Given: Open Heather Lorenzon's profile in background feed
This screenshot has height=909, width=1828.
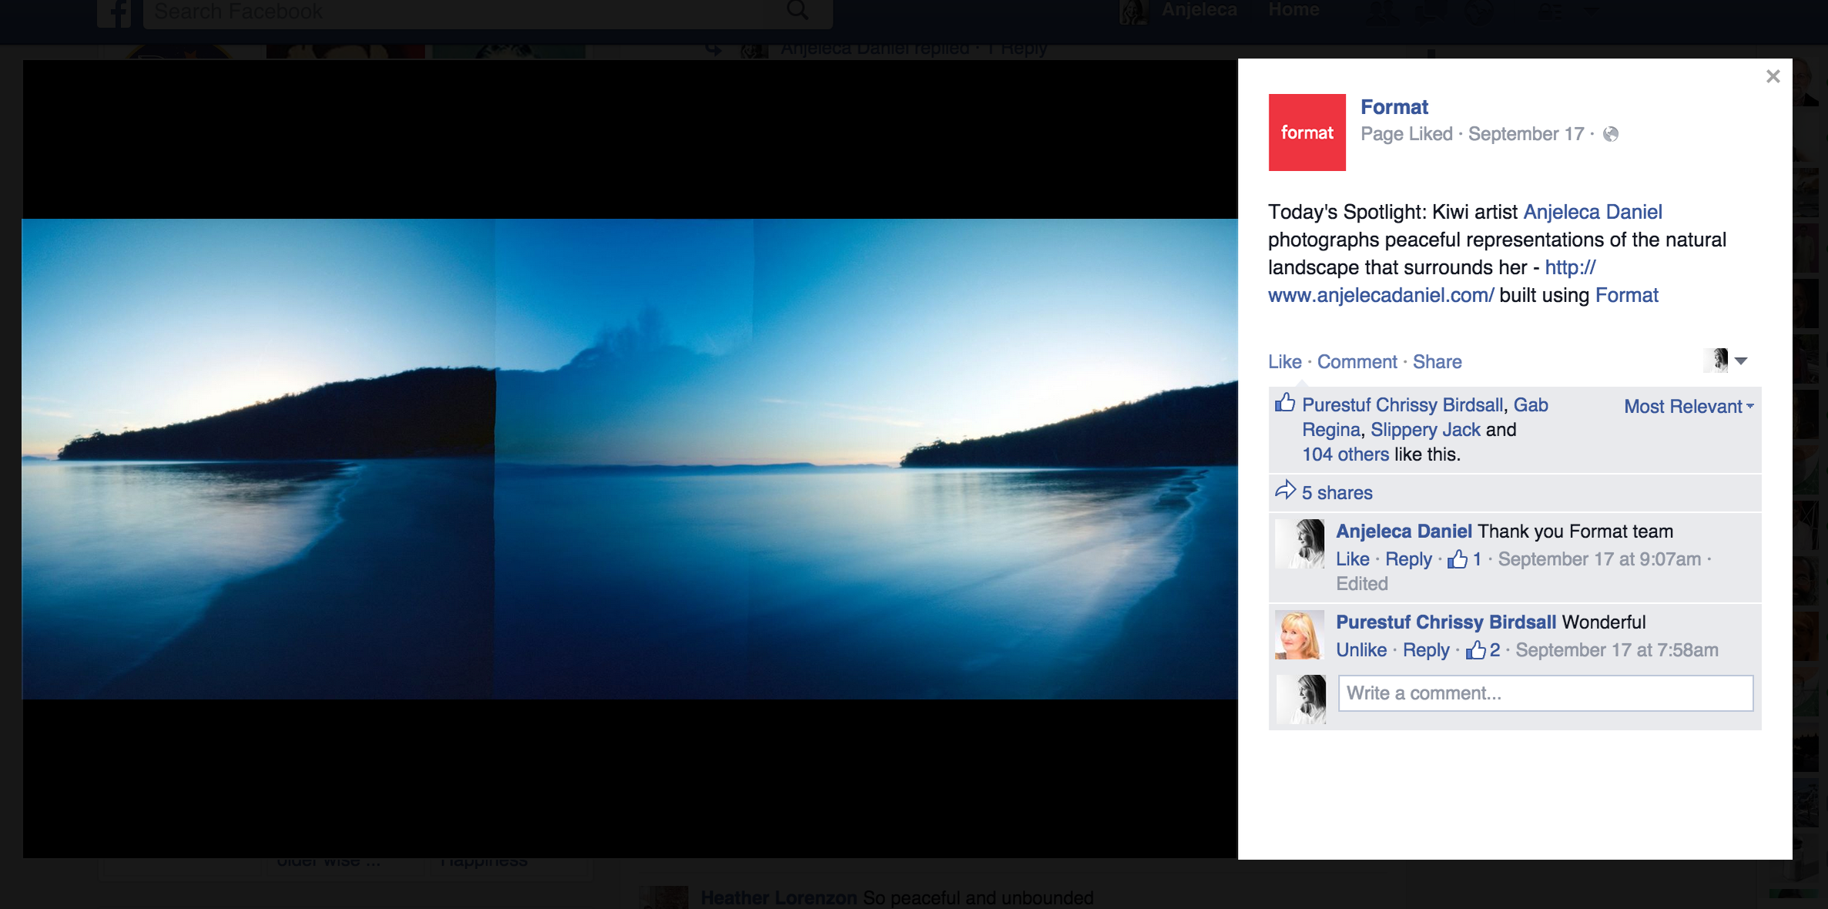Looking at the screenshot, I should [x=779, y=897].
